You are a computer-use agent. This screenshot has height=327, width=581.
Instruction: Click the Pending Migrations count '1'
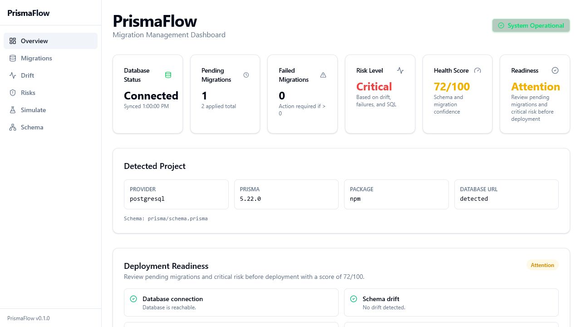(204, 96)
